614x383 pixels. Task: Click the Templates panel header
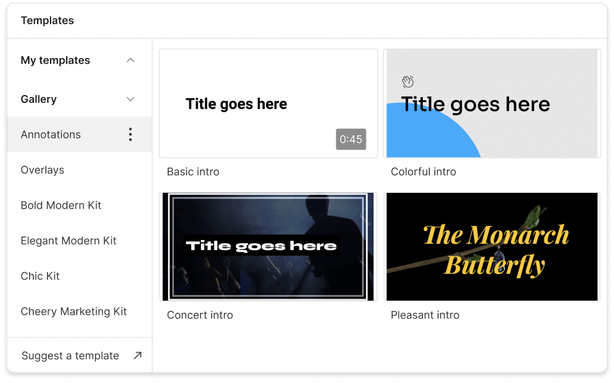click(x=47, y=20)
